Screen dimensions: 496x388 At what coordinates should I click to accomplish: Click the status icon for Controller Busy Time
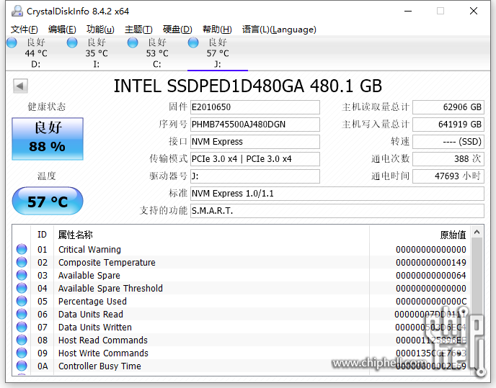click(22, 366)
